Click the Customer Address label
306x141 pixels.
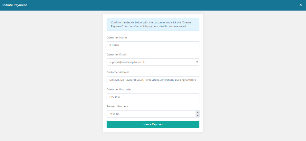point(118,72)
